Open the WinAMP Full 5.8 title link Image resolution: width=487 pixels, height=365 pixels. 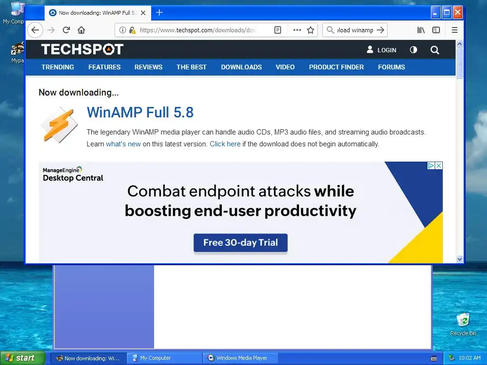[140, 112]
